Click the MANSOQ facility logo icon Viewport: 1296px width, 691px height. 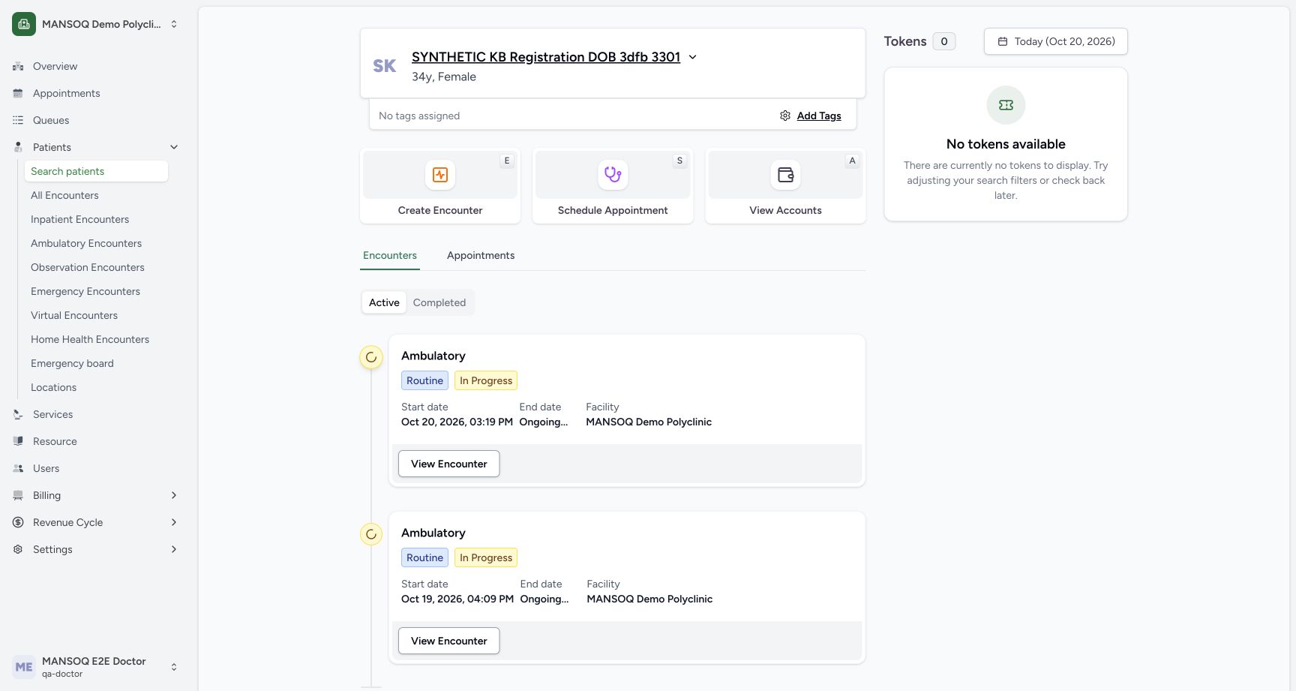[24, 24]
